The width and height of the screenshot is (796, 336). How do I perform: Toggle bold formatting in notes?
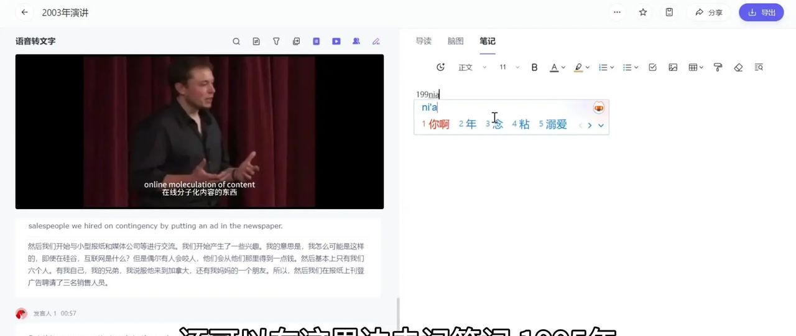534,67
